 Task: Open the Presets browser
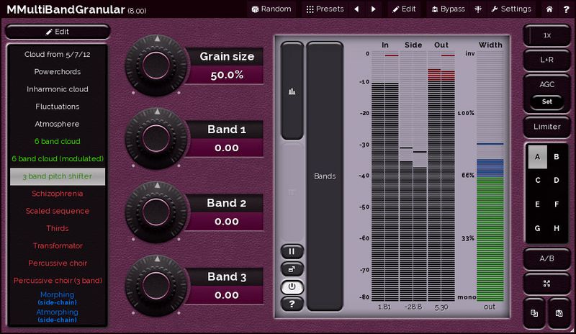click(x=325, y=9)
